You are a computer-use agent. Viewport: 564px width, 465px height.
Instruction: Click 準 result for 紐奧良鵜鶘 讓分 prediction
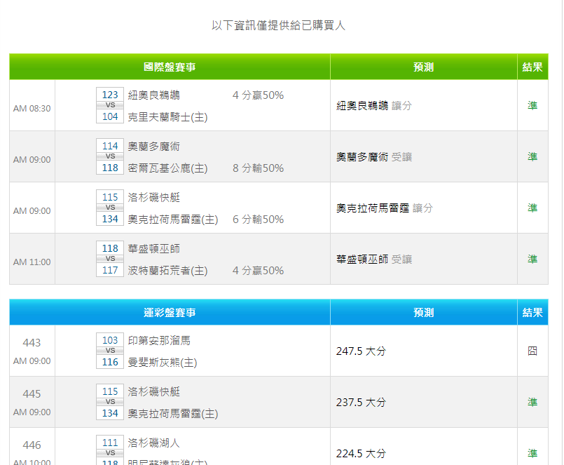pyautogui.click(x=532, y=105)
